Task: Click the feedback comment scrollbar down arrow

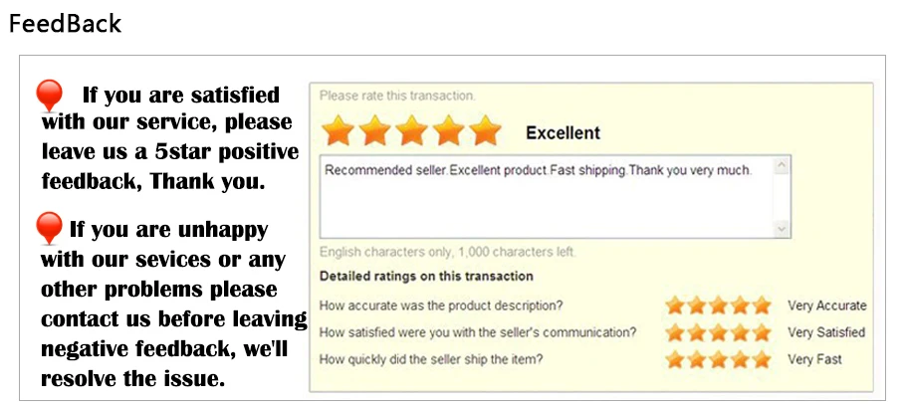Action: coord(782,230)
